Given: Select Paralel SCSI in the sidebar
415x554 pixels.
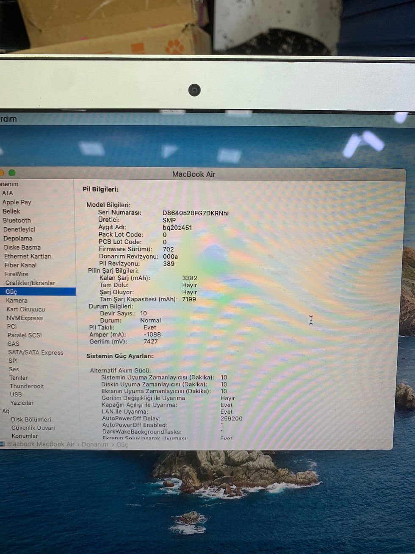Looking at the screenshot, I should pos(25,335).
